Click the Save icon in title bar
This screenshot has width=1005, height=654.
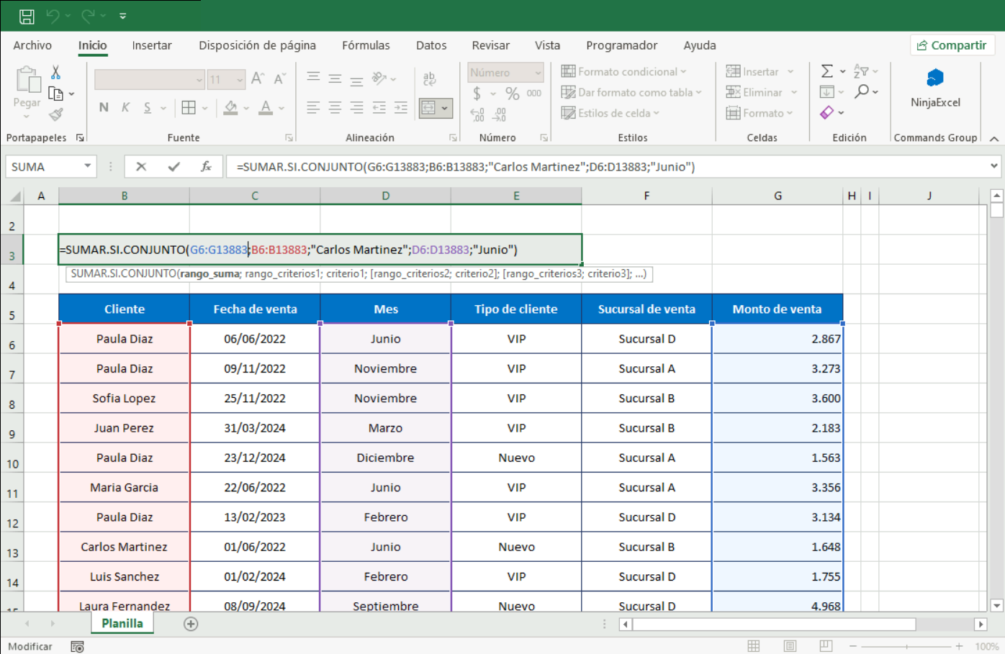coord(27,16)
